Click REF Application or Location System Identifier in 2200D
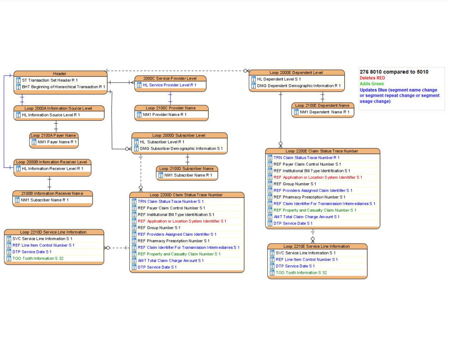Viewport: 449px width, 347px height. coord(182,221)
